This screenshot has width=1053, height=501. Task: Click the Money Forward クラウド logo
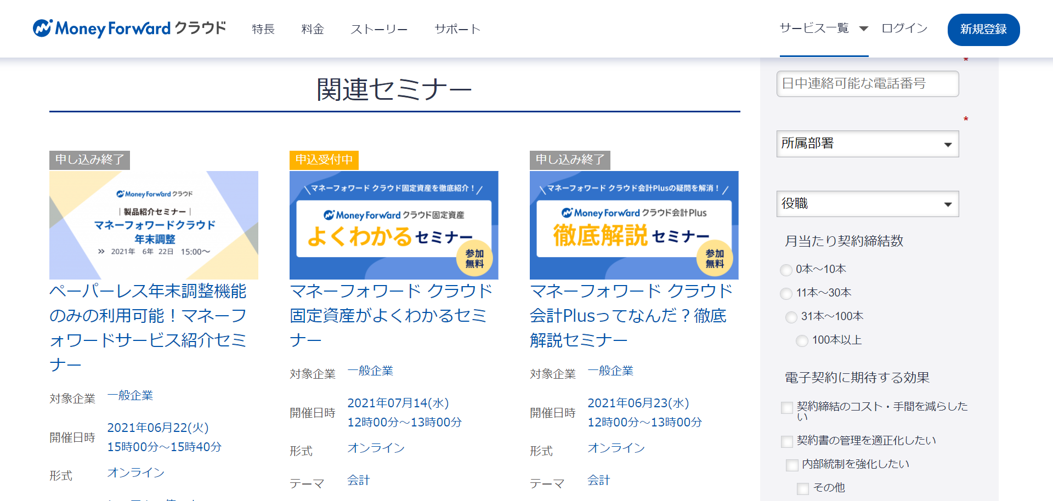point(129,29)
